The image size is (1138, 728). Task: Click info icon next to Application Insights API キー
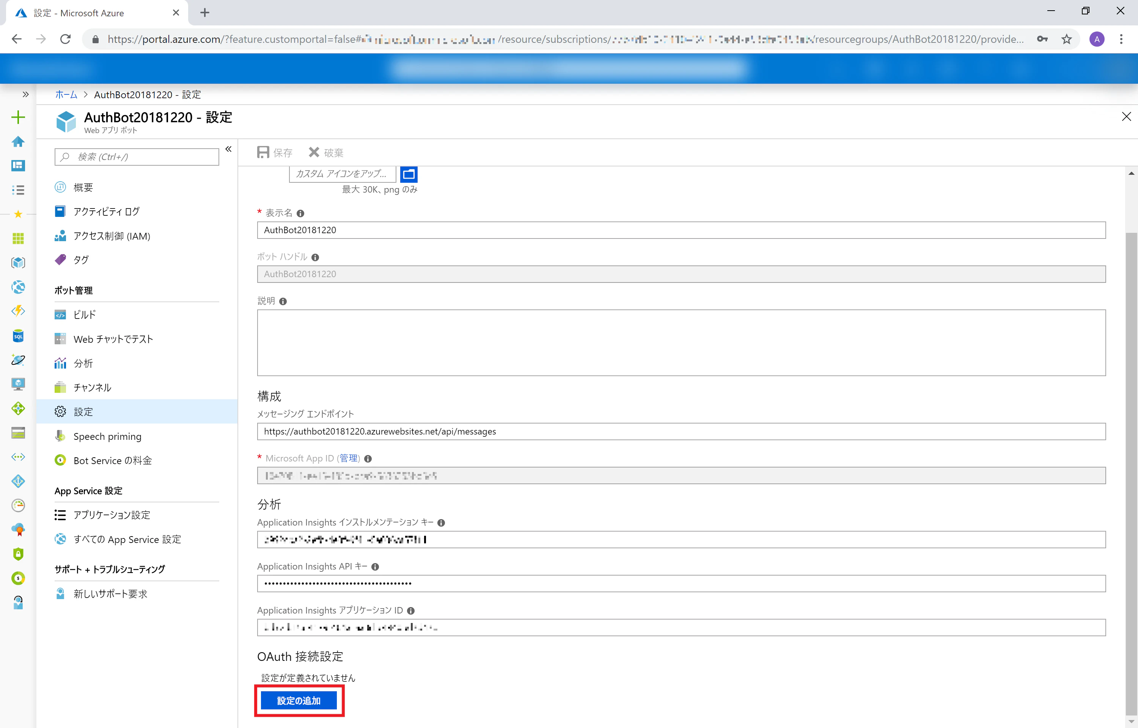point(376,567)
